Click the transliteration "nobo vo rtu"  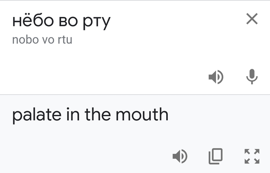click(42, 40)
